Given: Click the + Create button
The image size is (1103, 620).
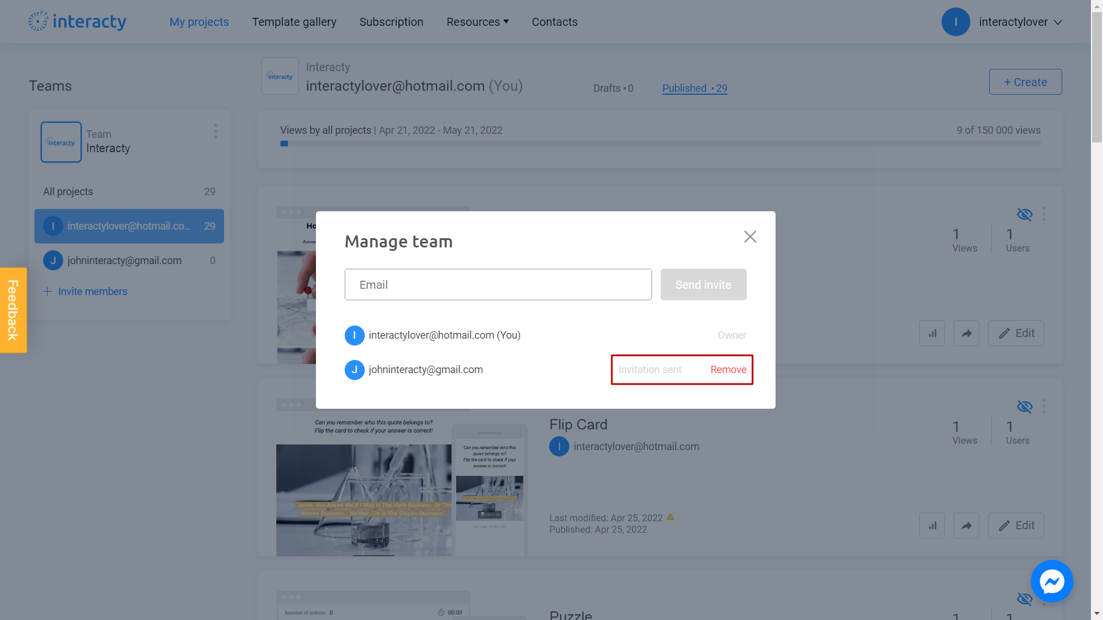Looking at the screenshot, I should [x=1025, y=82].
